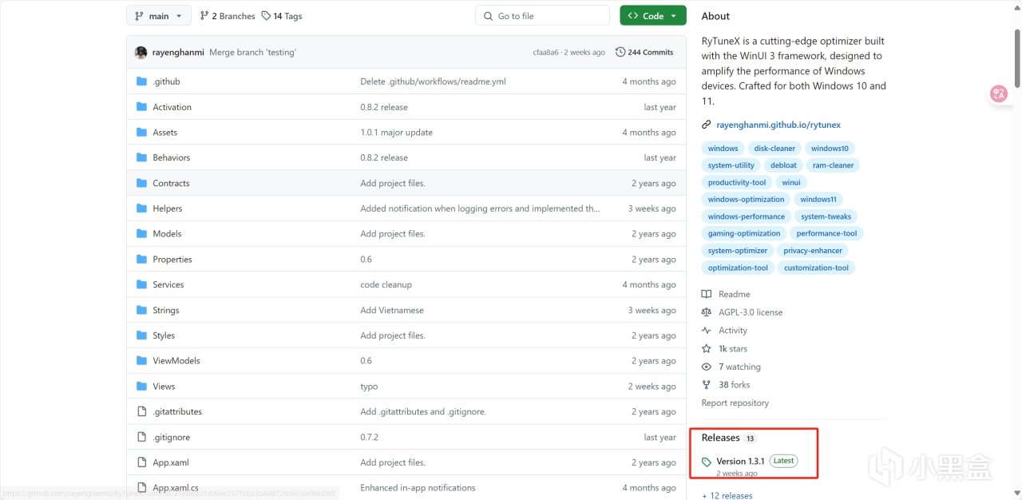Image resolution: width=1022 pixels, height=500 pixels.
Task: Click the Helpers folder icon
Action: click(141, 208)
